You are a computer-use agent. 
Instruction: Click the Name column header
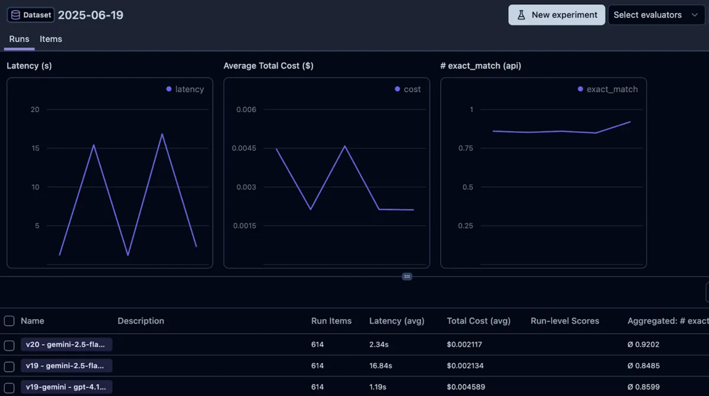(32, 321)
